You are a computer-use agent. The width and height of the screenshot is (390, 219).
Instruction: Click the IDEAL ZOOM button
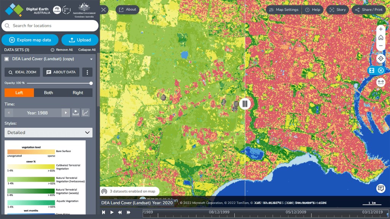[22, 72]
